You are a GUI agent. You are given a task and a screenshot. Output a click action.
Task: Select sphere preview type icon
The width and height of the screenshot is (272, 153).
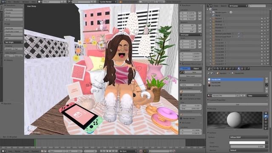266,116
